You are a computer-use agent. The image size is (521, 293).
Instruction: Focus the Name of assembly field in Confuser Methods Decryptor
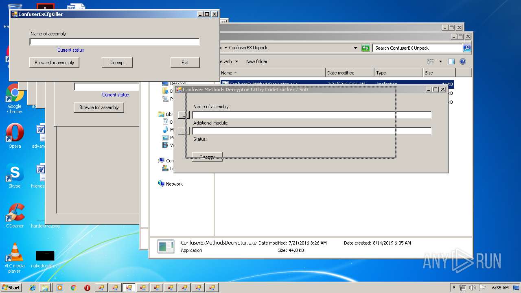click(312, 115)
